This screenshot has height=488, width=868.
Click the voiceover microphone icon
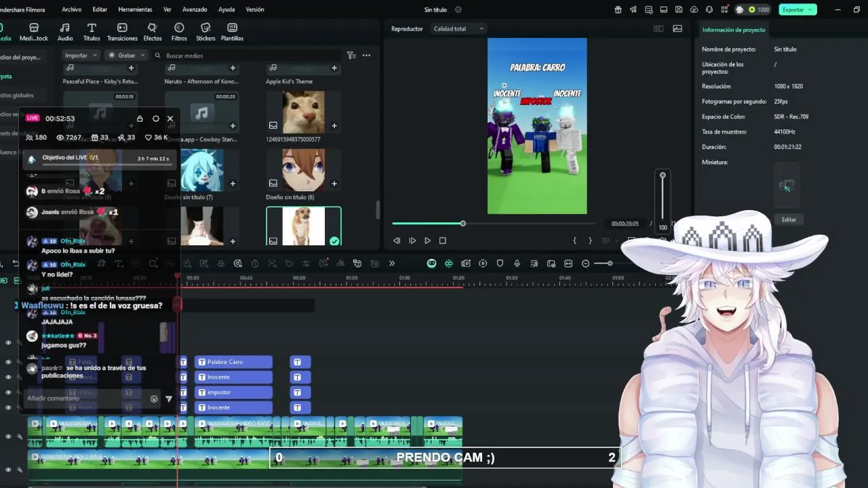[517, 264]
